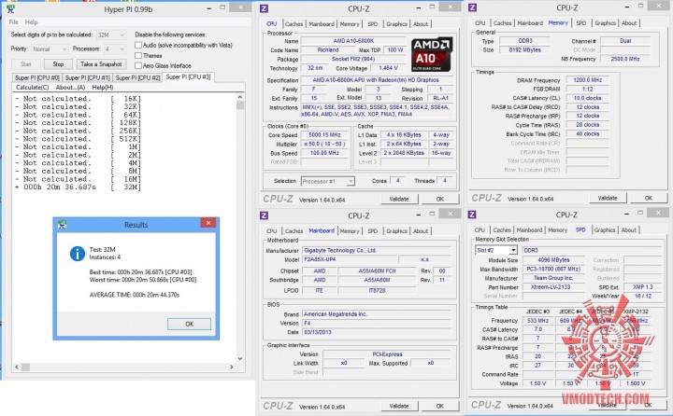
Task: Click the CPU-Z icon of the Mainboard window
Action: [264, 215]
